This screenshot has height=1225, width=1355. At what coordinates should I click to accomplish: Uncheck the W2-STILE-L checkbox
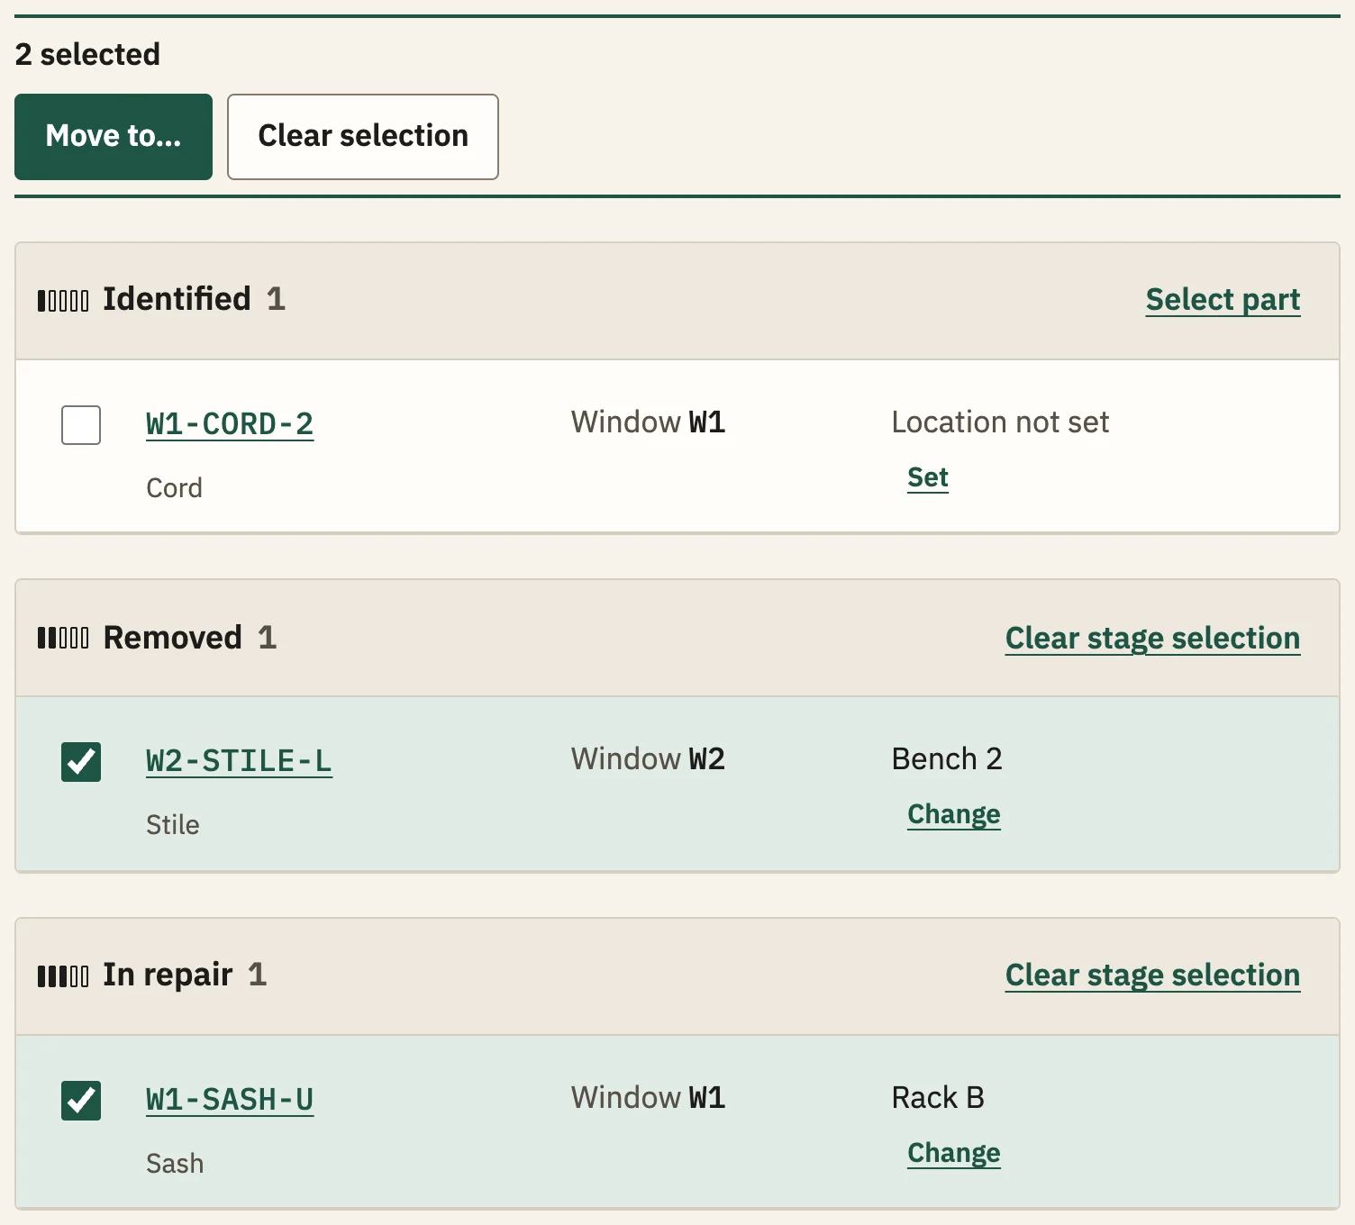[81, 762]
